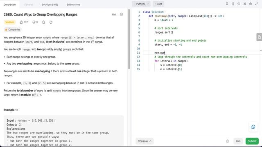Viewport: 262px width, 147px height.
Task: Share the problem with share icon
Action: click(51, 22)
